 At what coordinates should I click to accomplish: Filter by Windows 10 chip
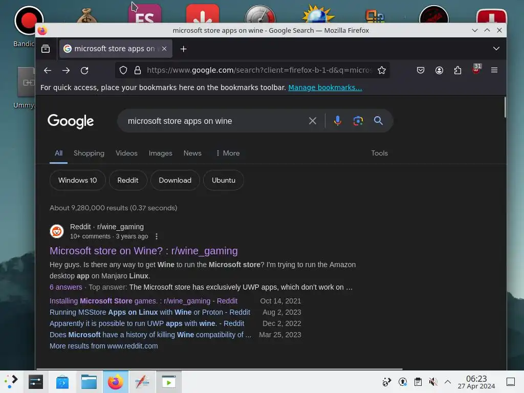(x=78, y=180)
